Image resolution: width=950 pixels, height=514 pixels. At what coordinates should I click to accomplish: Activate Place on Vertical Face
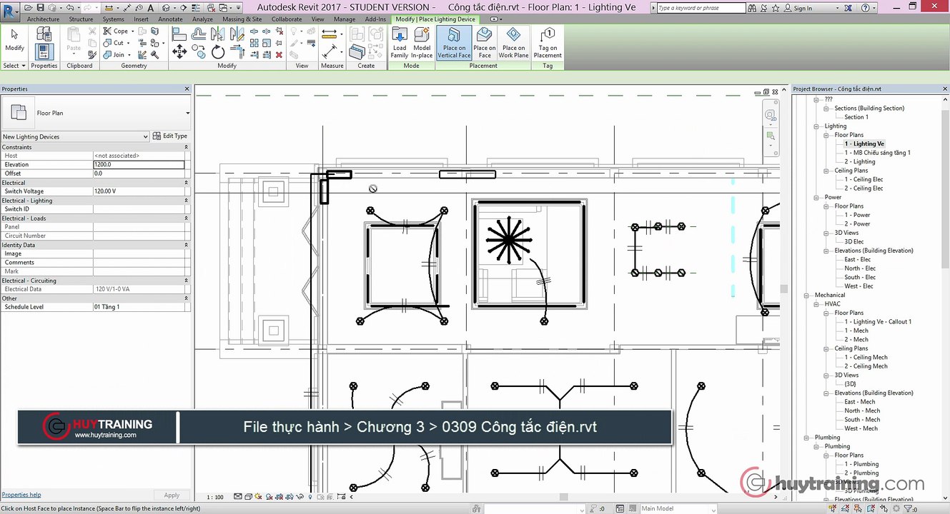(455, 43)
